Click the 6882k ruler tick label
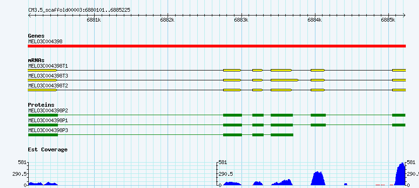The width and height of the screenshot is (419, 188). click(x=168, y=20)
